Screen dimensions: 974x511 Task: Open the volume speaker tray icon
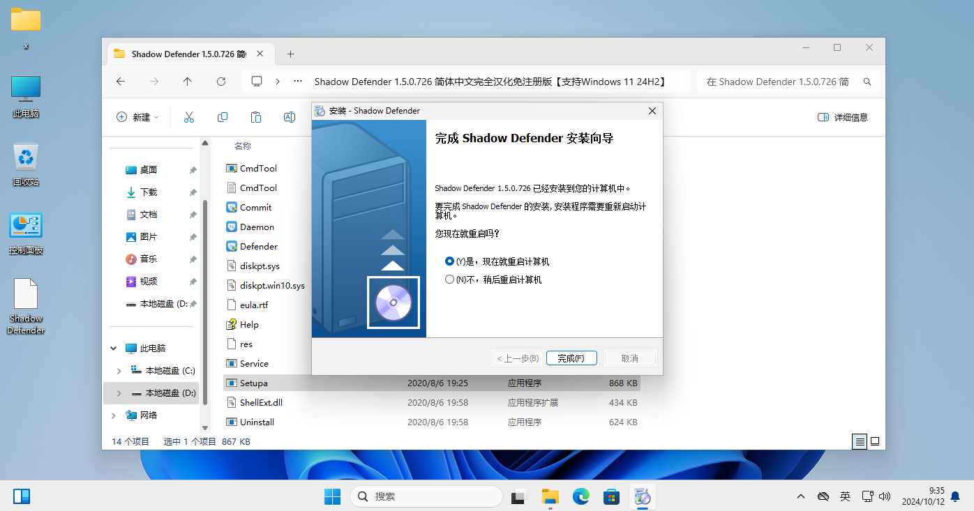885,496
